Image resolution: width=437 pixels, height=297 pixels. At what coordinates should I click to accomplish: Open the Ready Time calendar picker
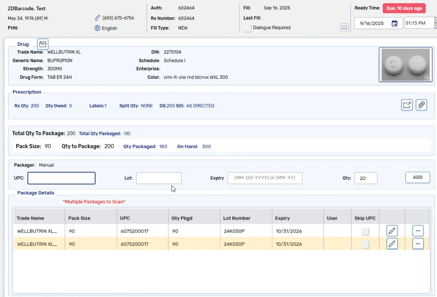[x=395, y=23]
